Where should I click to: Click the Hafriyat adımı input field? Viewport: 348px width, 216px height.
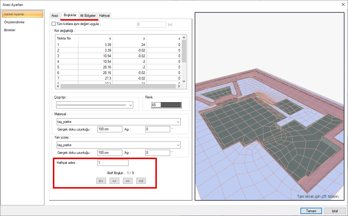tap(113, 163)
